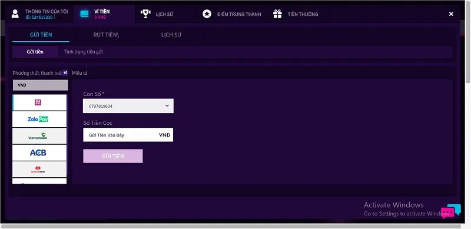Screen dimensions: 471x229
Task: Switch to Tình trạng tiền gửi tab
Action: click(83, 52)
